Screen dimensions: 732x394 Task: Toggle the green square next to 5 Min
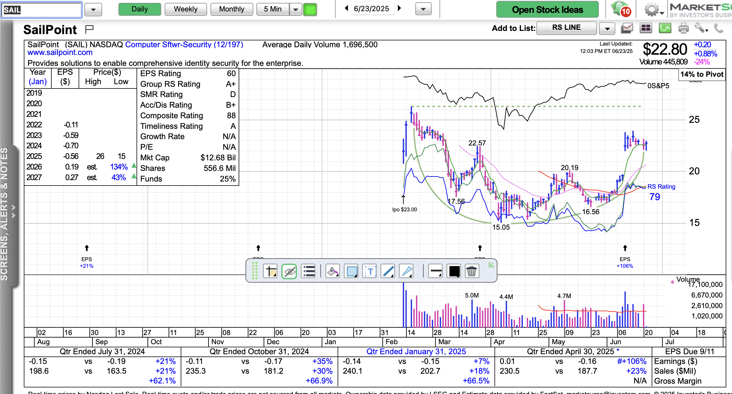(x=310, y=9)
